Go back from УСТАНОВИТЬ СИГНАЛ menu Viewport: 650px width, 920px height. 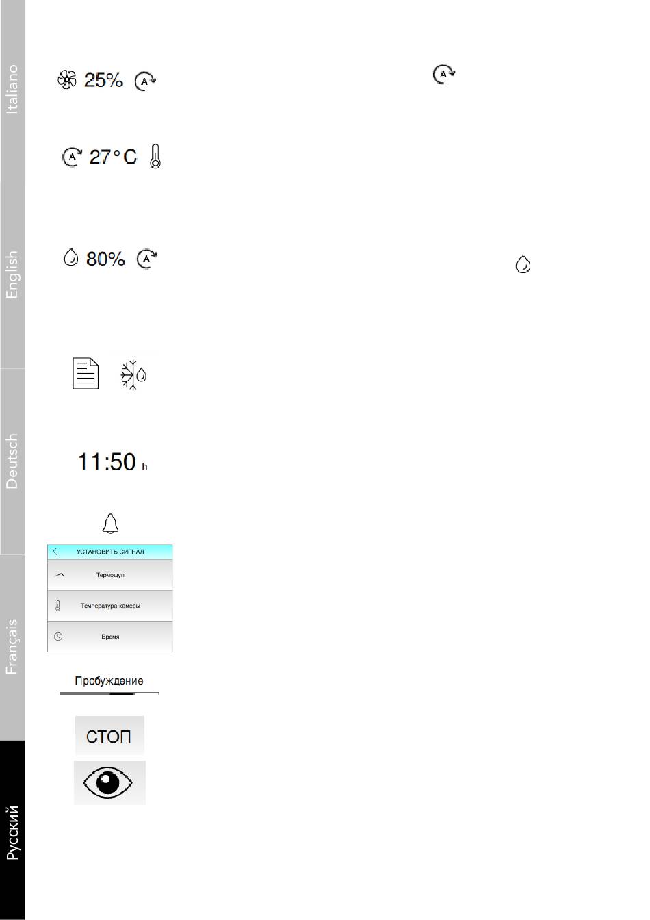(55, 552)
